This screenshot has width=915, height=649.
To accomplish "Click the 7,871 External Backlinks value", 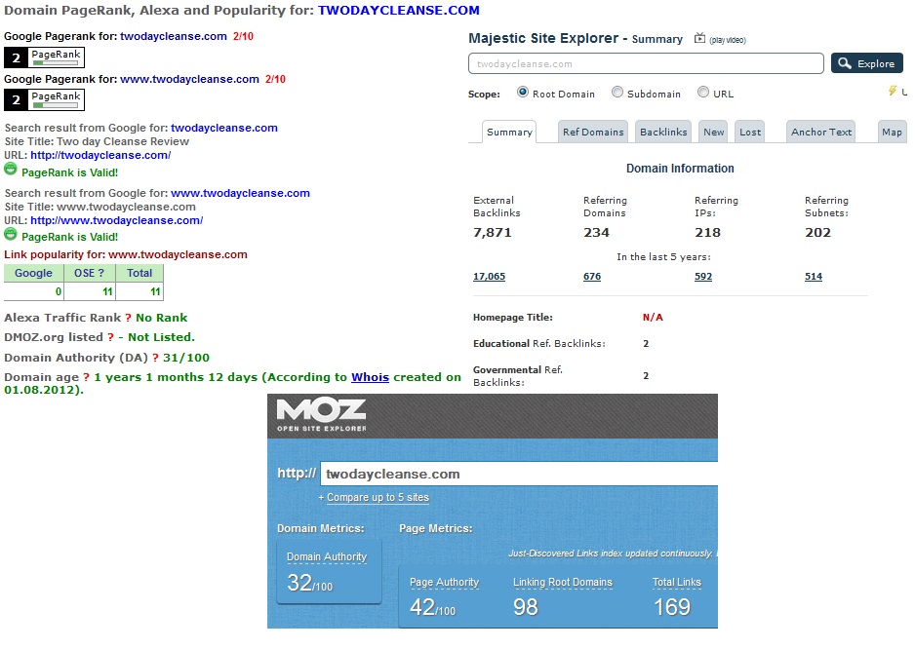I will (493, 233).
